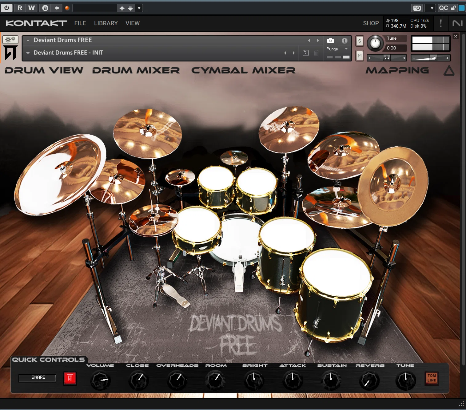Switch to CYMBAL MIXER tab

(243, 70)
